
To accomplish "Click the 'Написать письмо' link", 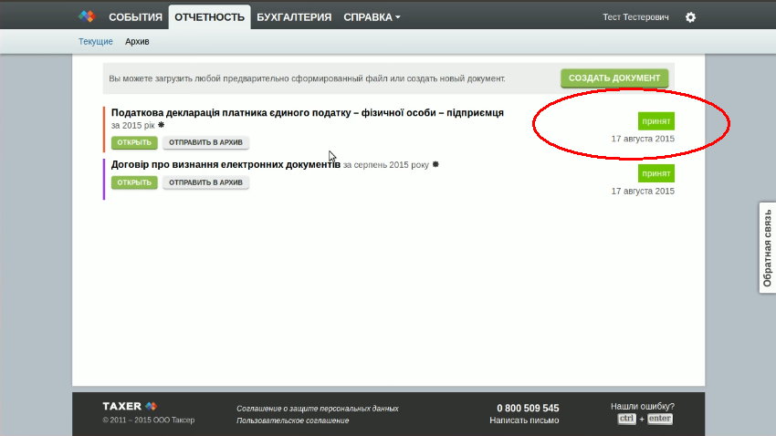I will 524,420.
